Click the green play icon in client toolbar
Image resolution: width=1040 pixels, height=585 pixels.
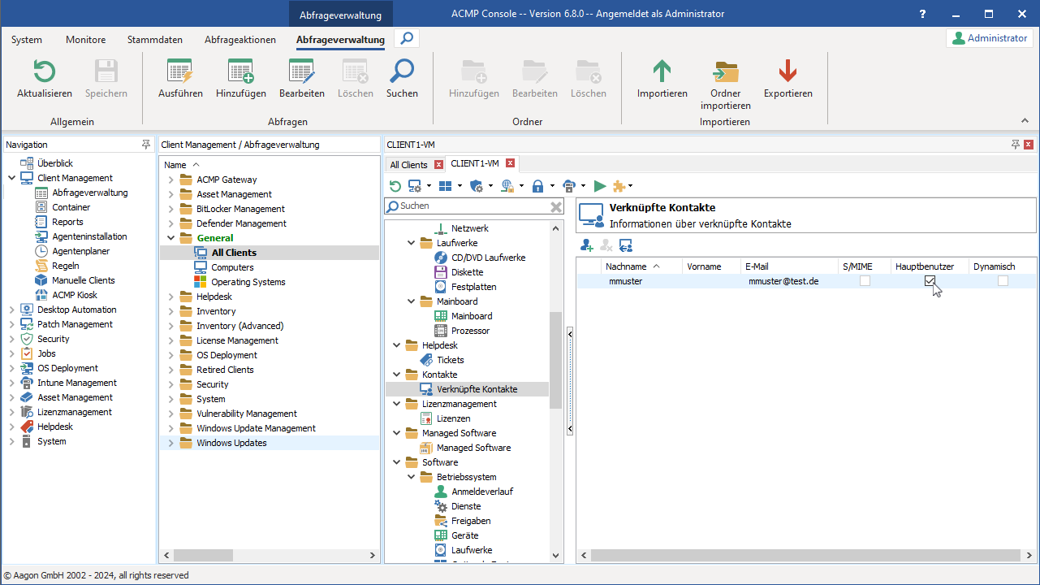click(x=599, y=186)
